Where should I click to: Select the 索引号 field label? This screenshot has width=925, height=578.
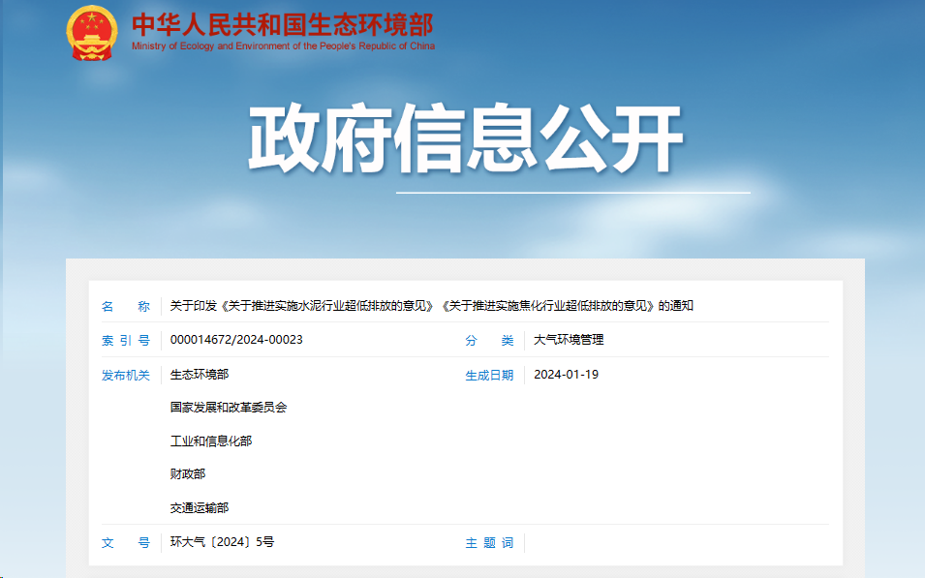pyautogui.click(x=126, y=341)
